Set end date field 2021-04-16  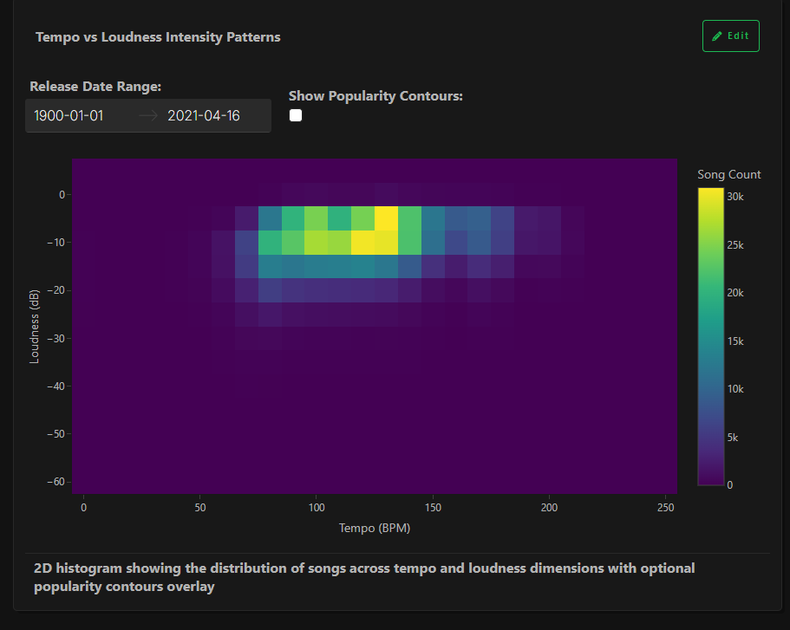[204, 116]
